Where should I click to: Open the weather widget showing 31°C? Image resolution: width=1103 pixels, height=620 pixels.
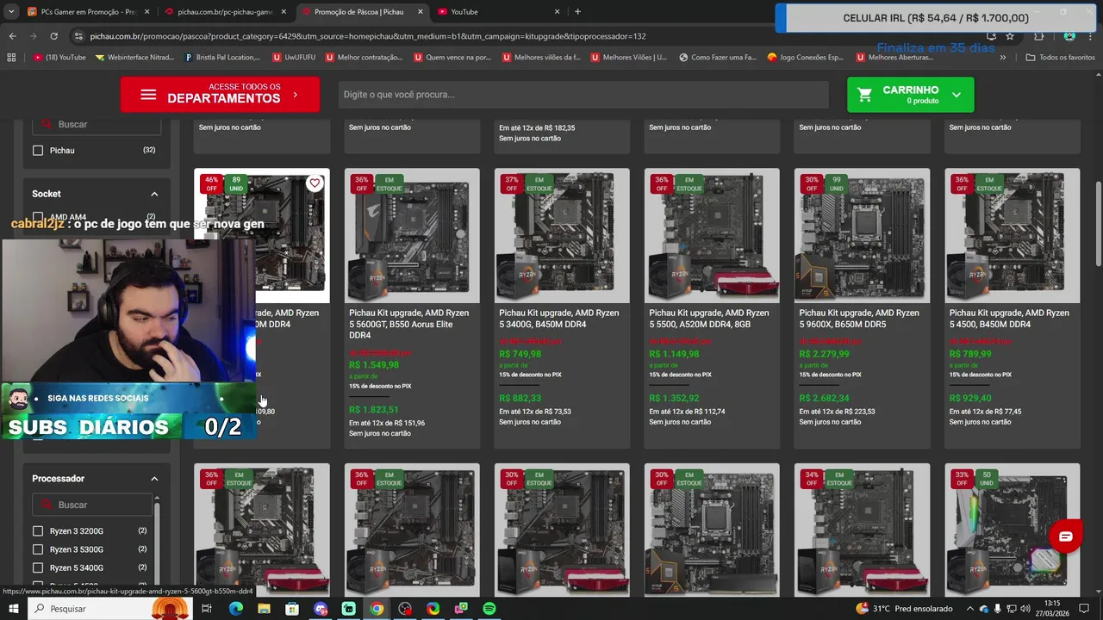[902, 609]
